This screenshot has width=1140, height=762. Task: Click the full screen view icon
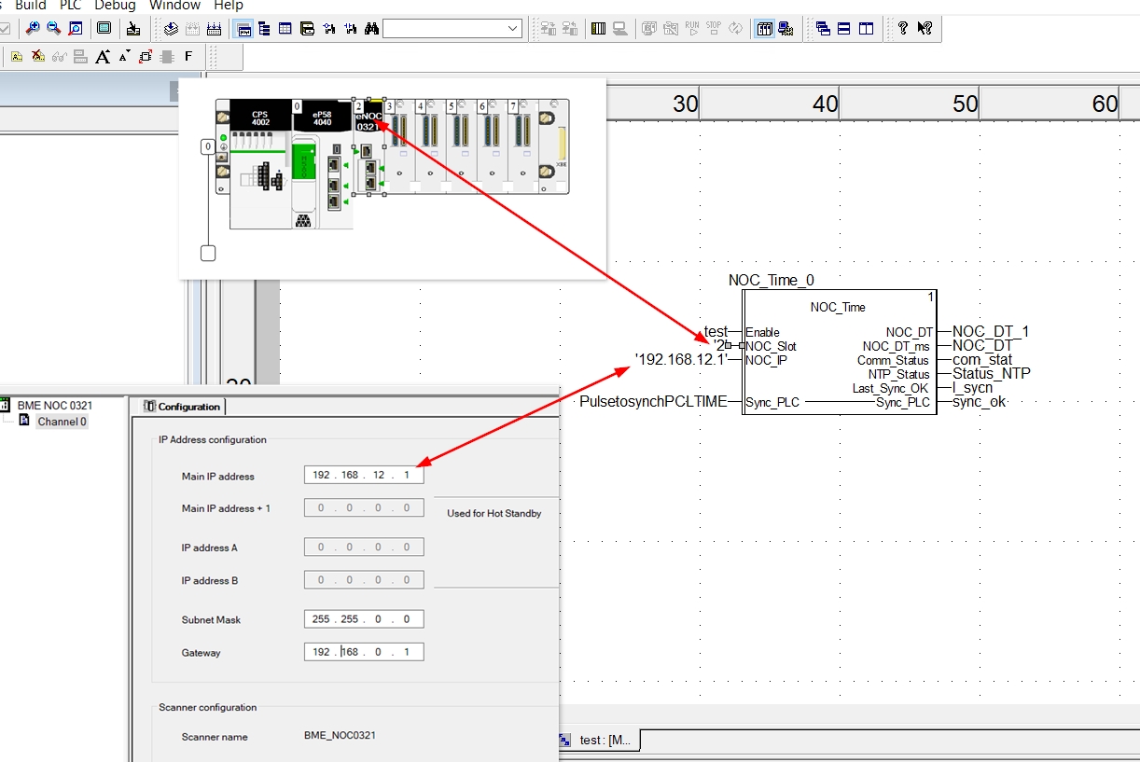(x=104, y=28)
